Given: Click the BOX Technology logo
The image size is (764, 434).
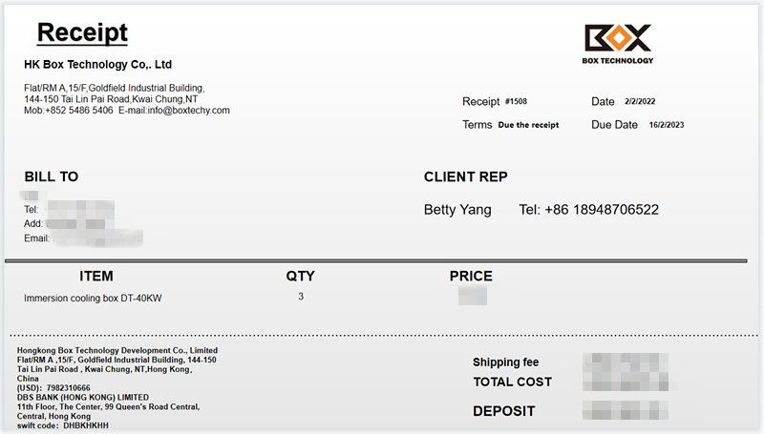Looking at the screenshot, I should coord(617,44).
